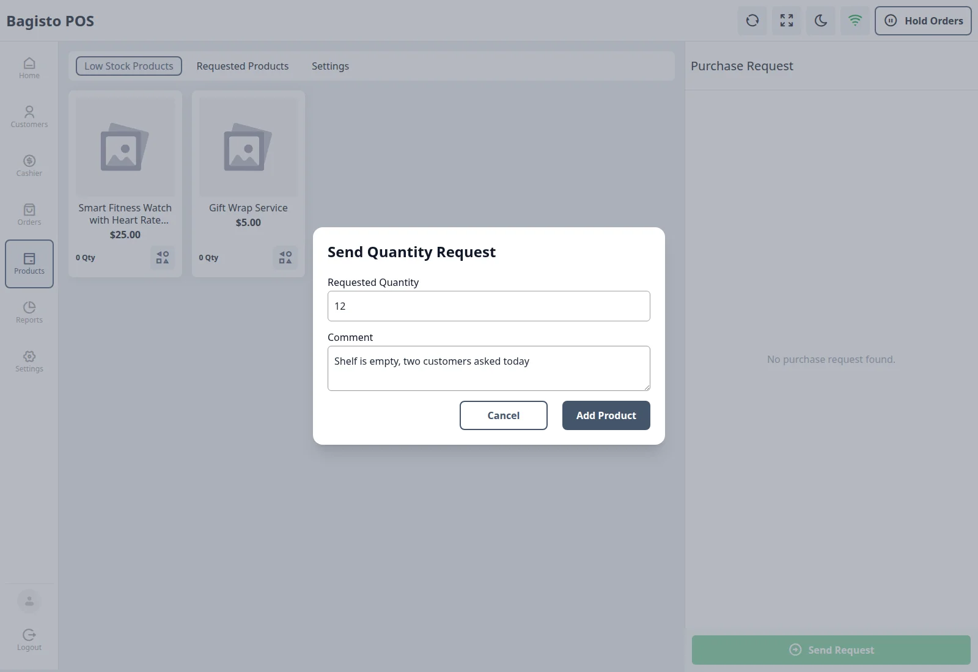Click Gift Wrap Service product name
The width and height of the screenshot is (978, 672).
(x=248, y=208)
